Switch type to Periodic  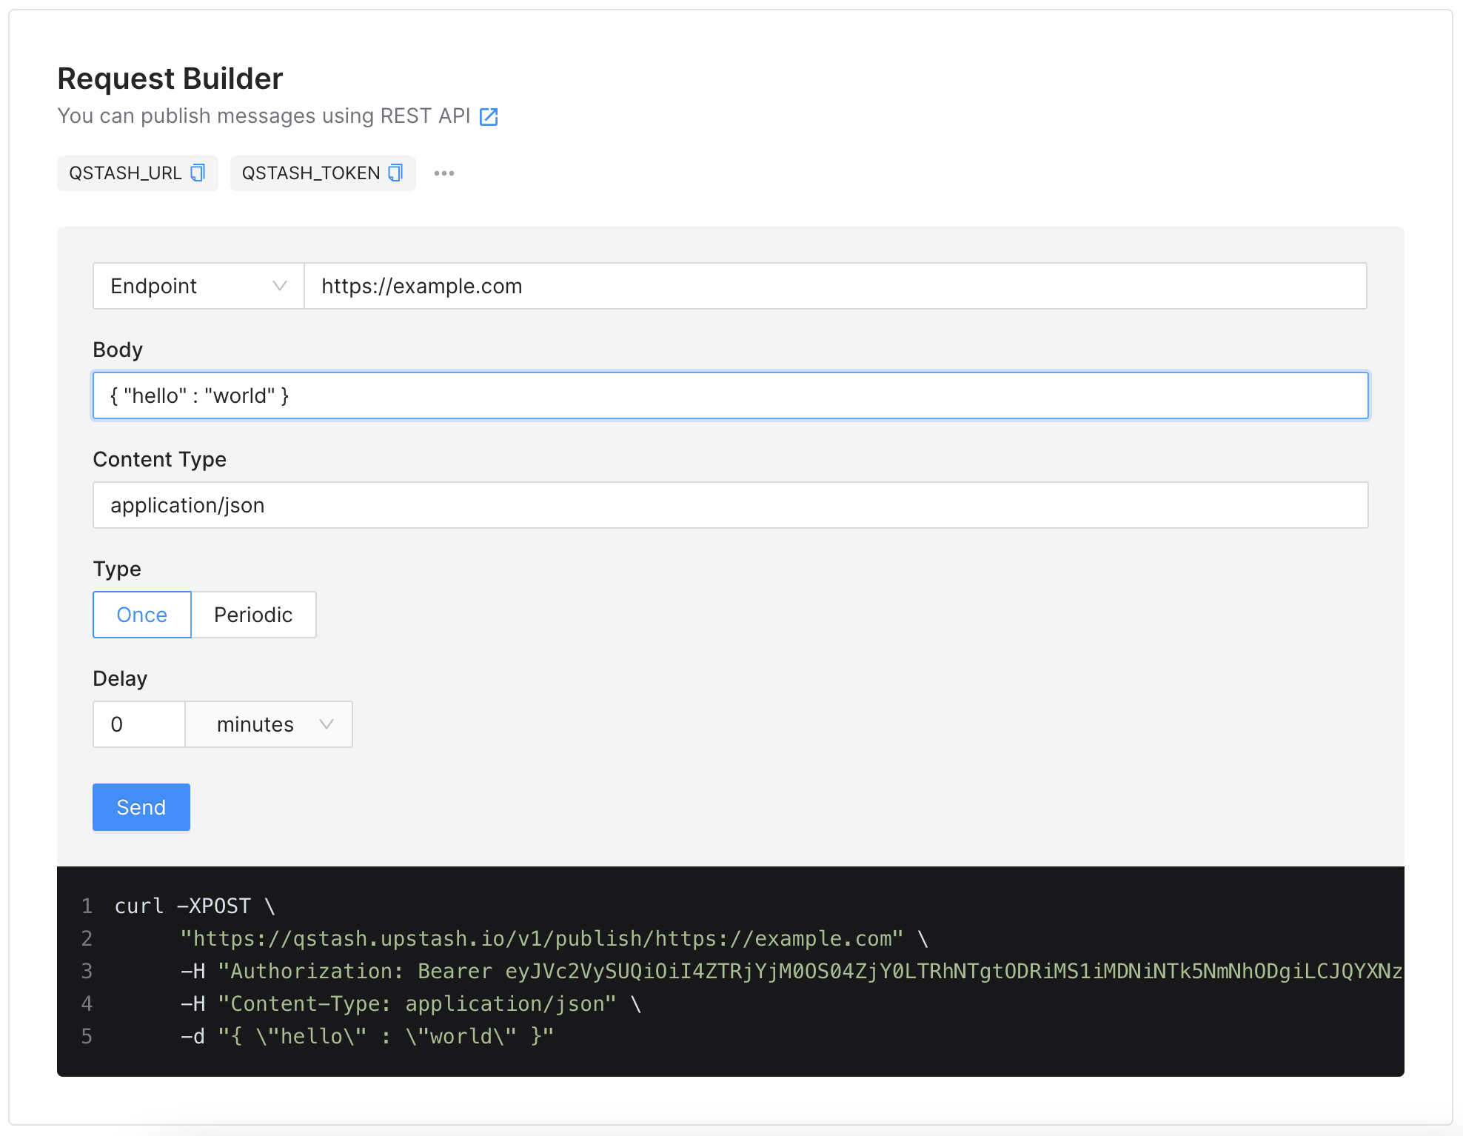tap(253, 615)
